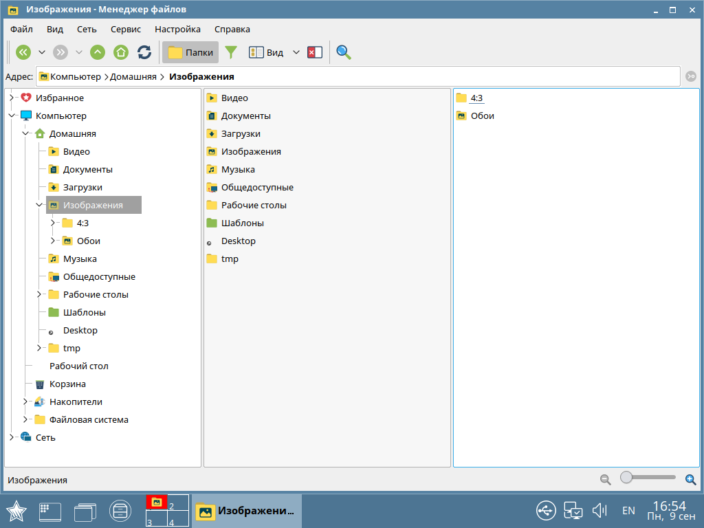
Task: Select the Обои folder in right pane
Action: (482, 116)
